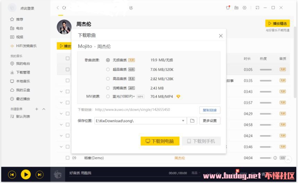This screenshot has height=183, width=298.
Task: Select 流畅音质 radio option
Action: 108,88
